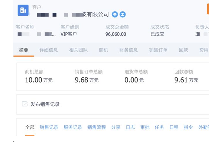Open the chat bubble icon beside company name

point(115,14)
